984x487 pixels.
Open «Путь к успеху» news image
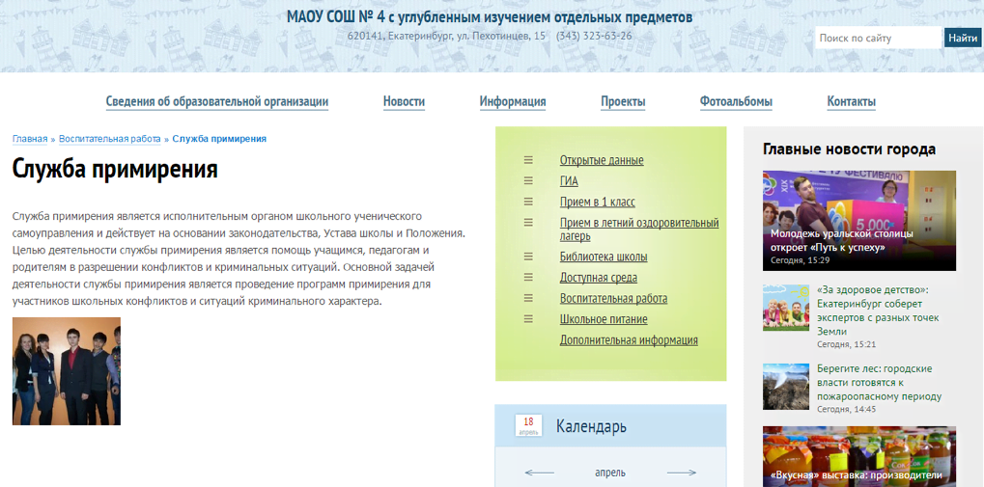(x=858, y=220)
